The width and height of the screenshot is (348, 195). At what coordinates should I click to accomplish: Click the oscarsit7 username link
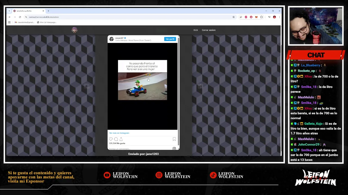(119, 38)
